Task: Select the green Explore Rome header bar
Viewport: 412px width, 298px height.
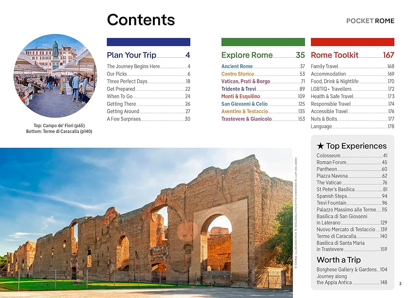Action: [x=263, y=41]
